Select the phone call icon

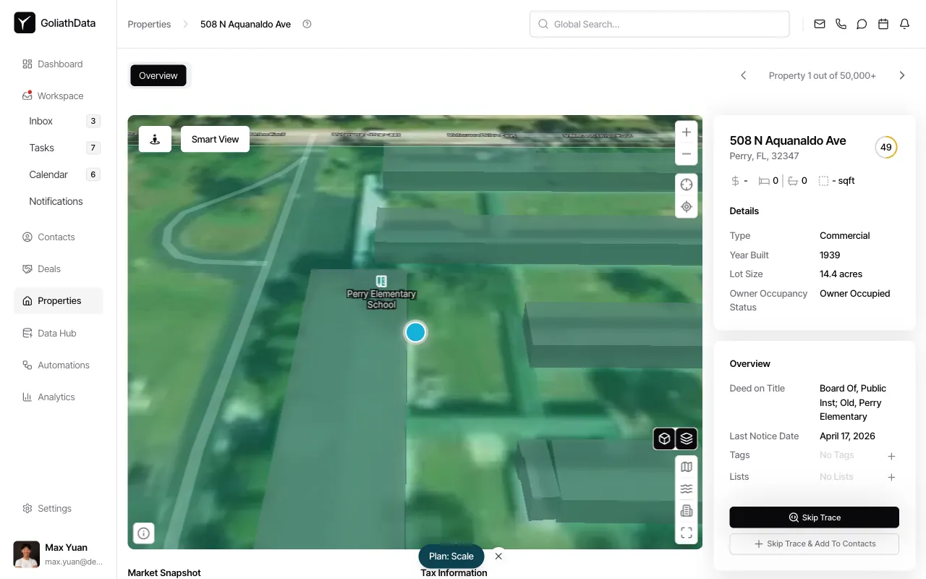coord(841,24)
